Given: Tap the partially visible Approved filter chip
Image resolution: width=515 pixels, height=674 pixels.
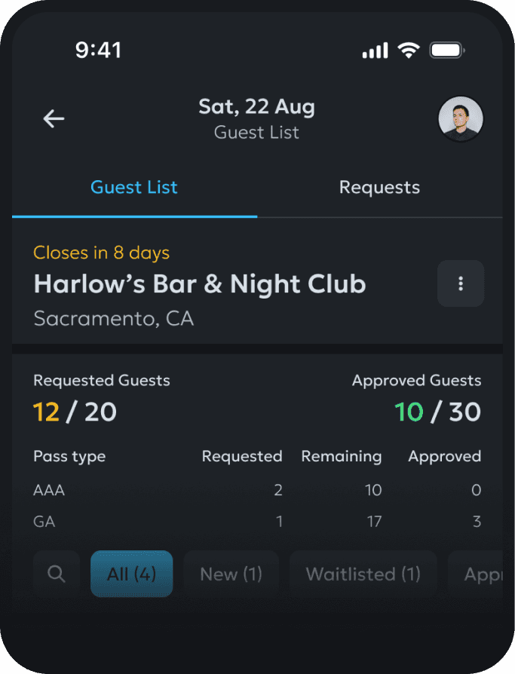Looking at the screenshot, I should point(481,574).
